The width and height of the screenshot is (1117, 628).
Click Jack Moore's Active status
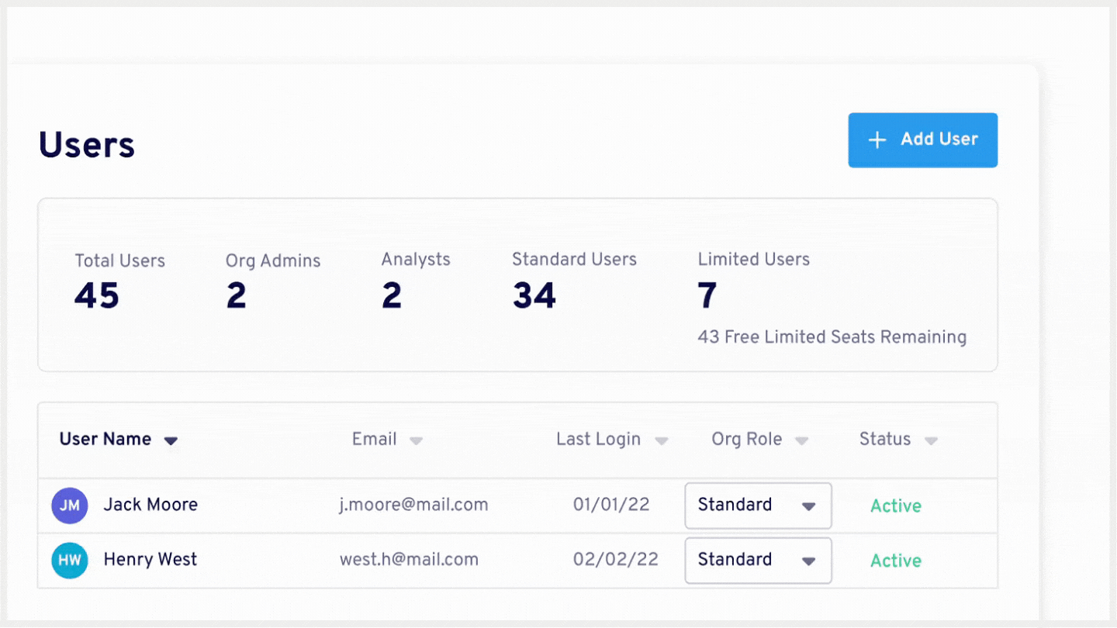(x=896, y=506)
